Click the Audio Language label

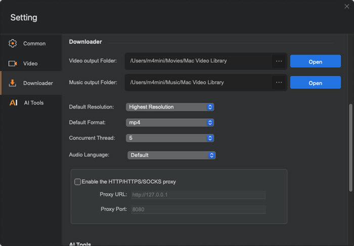pos(89,155)
